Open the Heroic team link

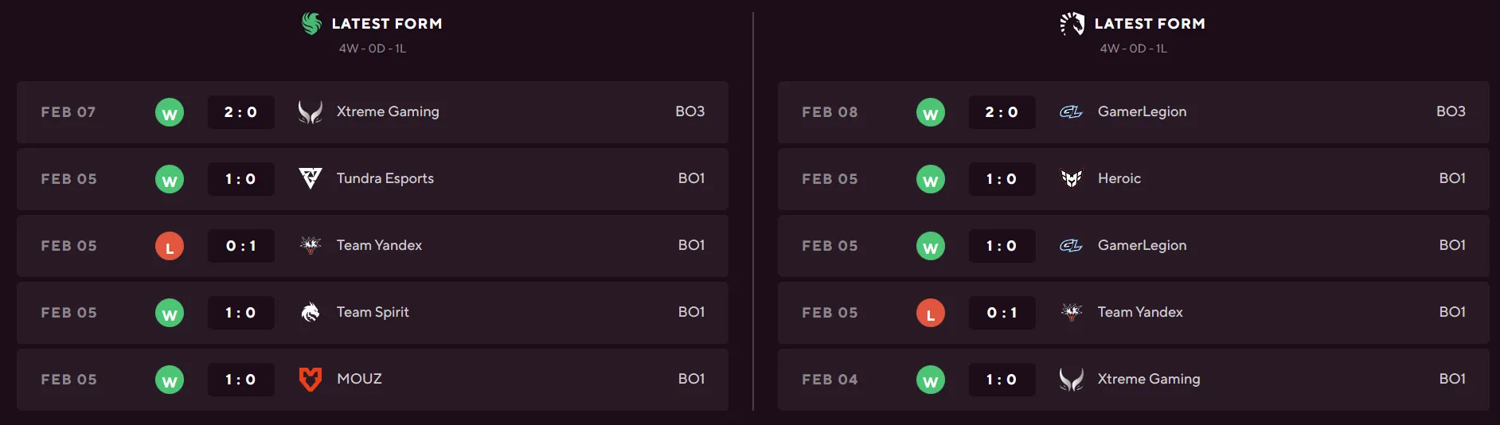1119,178
